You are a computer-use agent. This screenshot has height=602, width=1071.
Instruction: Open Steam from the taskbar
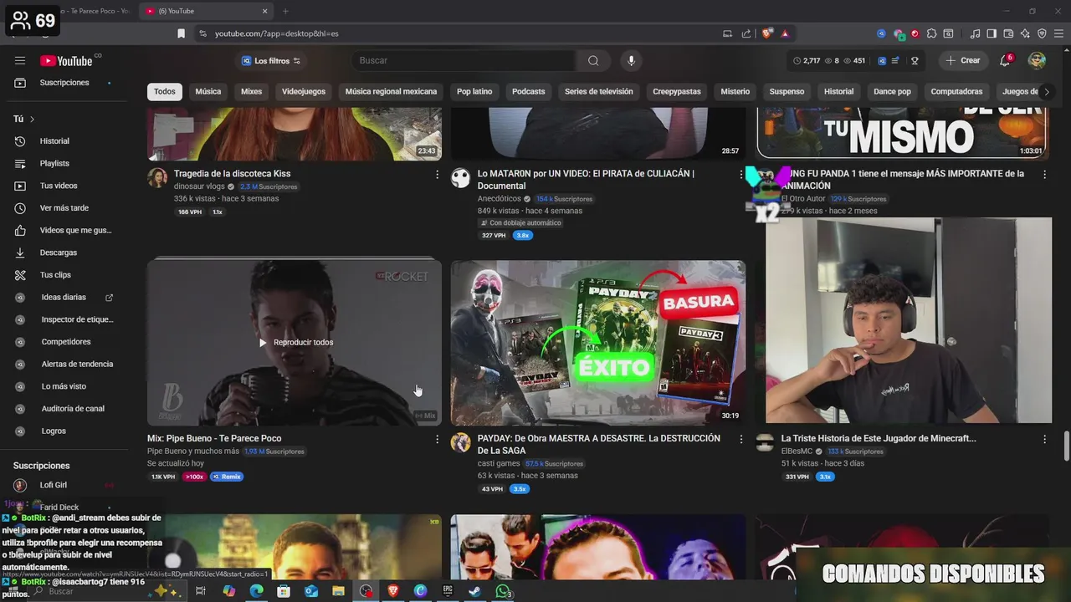[x=474, y=591]
